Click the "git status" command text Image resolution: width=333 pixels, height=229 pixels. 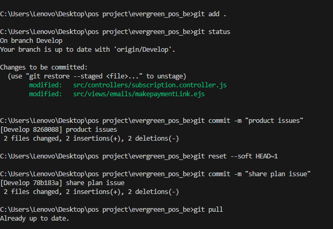212,31
